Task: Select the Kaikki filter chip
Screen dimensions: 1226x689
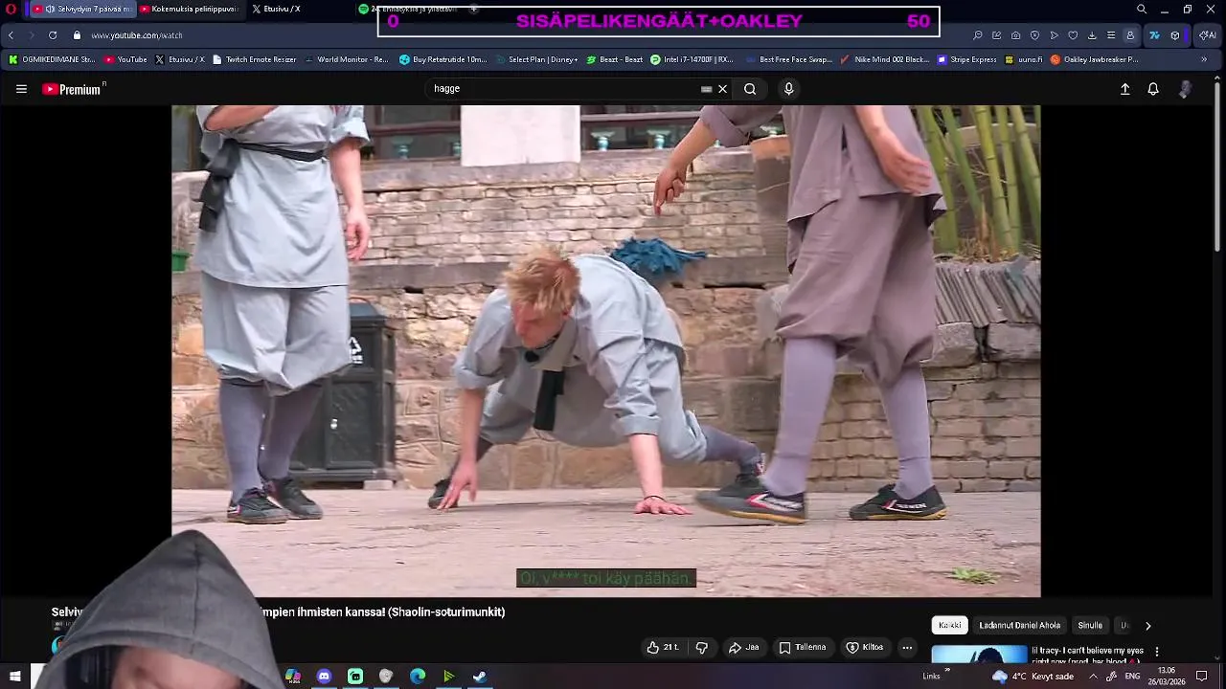Action: [949, 625]
